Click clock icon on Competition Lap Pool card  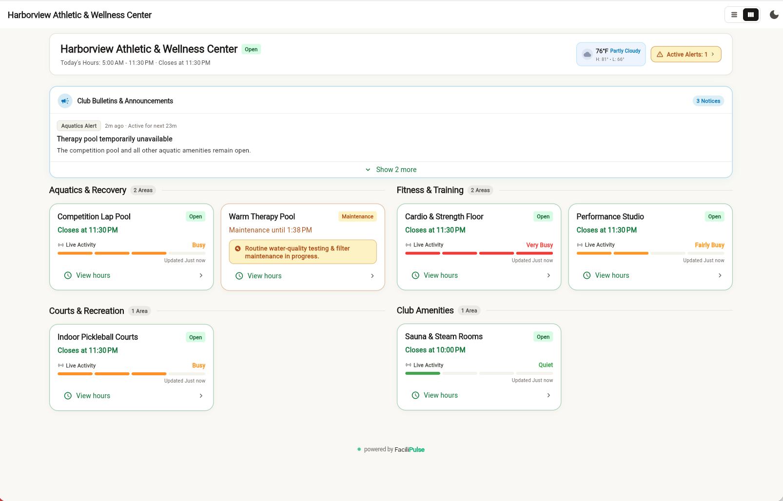[68, 275]
